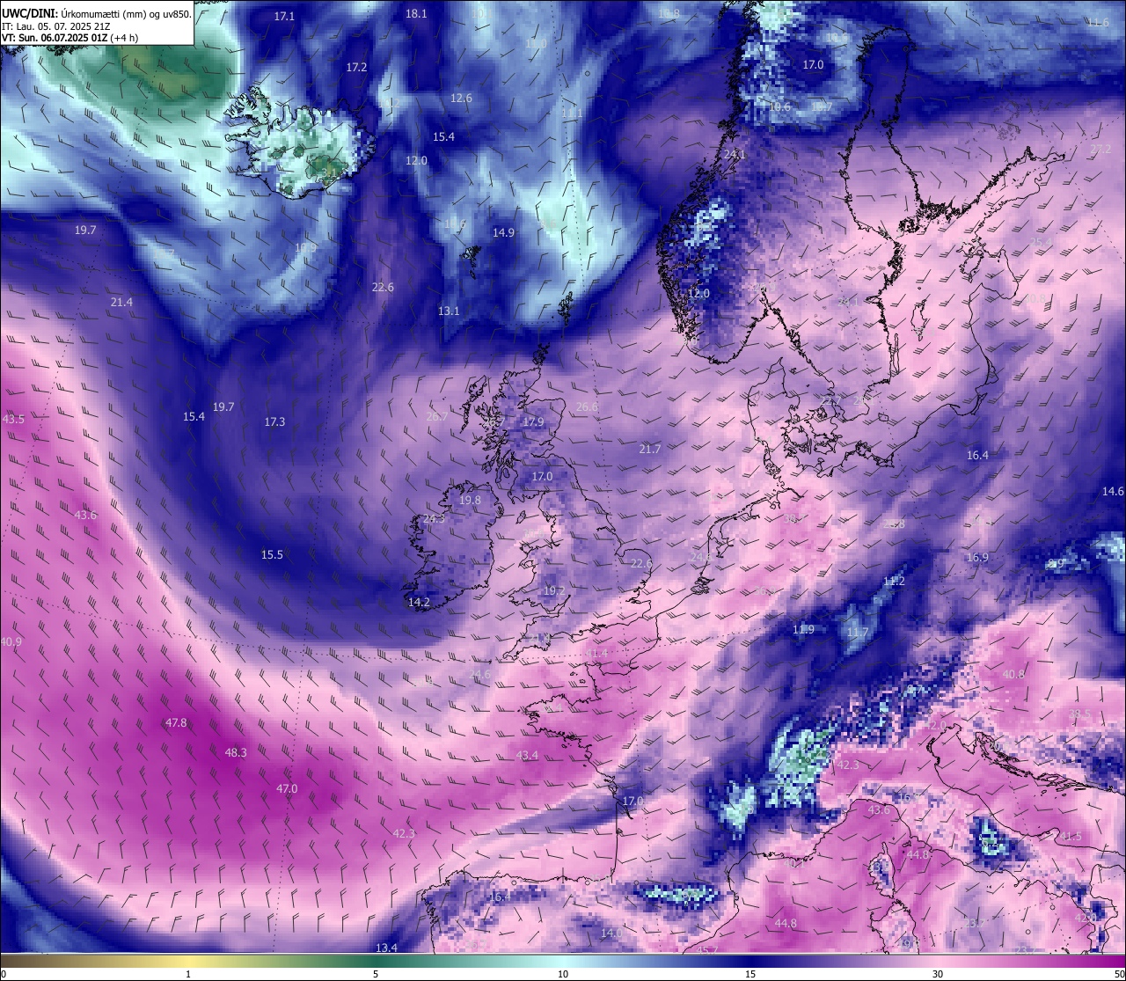The image size is (1126, 981).
Task: Click the 15.5 value label
Action: point(272,555)
